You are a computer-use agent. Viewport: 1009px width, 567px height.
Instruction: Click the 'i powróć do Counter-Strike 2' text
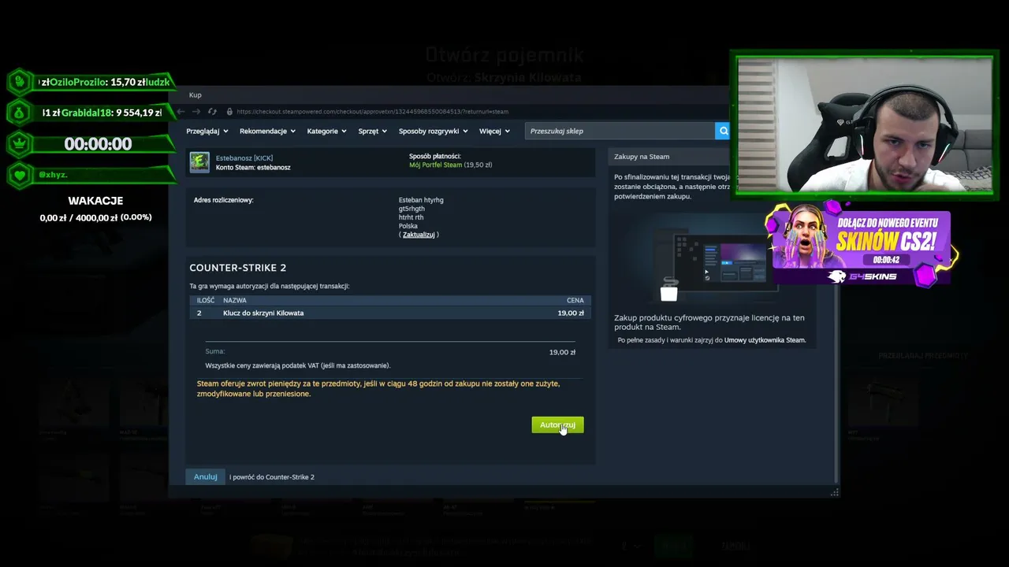tap(272, 477)
